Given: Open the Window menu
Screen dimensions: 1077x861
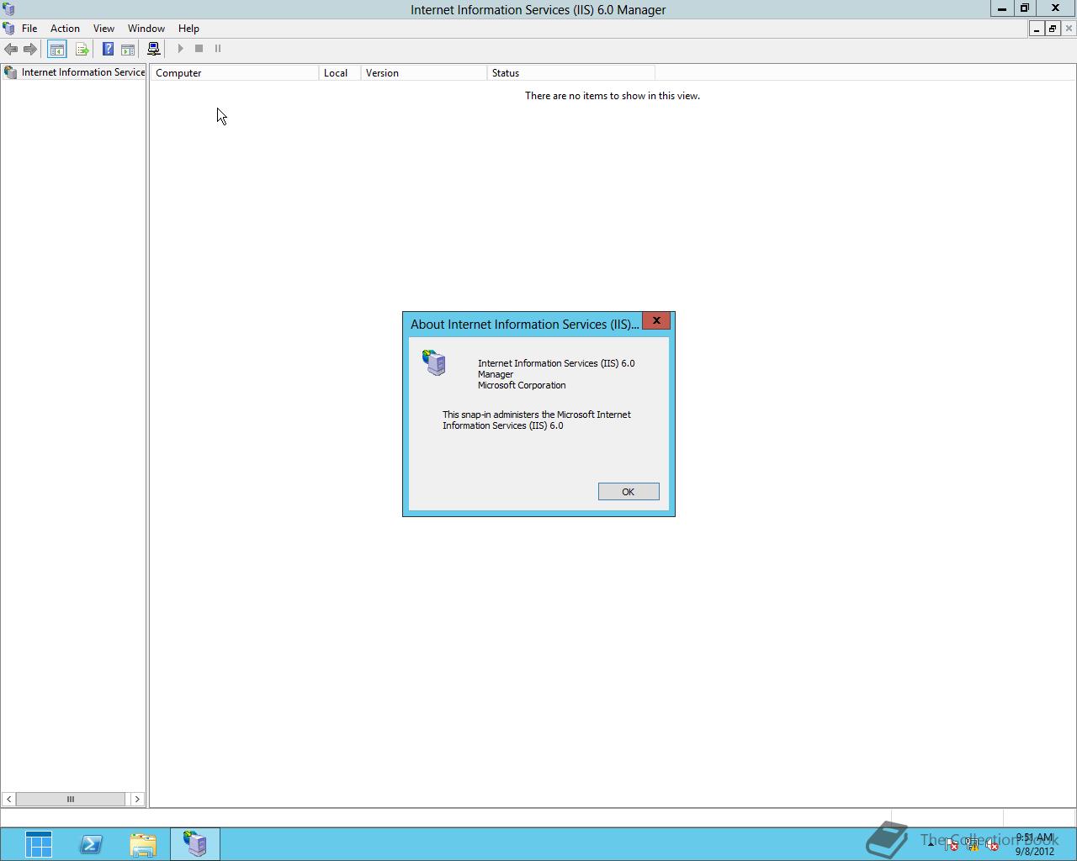Looking at the screenshot, I should coord(146,29).
